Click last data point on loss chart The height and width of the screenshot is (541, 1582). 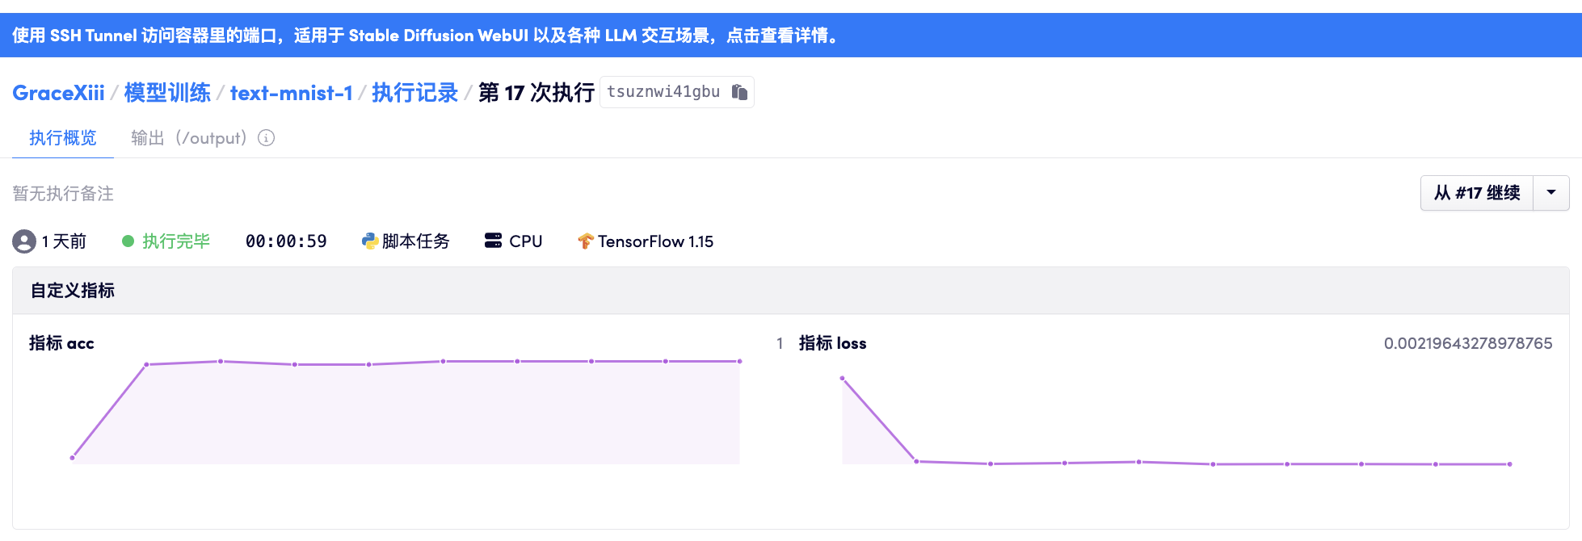1509,464
